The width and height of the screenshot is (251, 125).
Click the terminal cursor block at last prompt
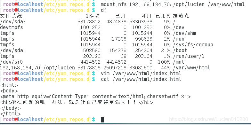click(x=102, y=120)
